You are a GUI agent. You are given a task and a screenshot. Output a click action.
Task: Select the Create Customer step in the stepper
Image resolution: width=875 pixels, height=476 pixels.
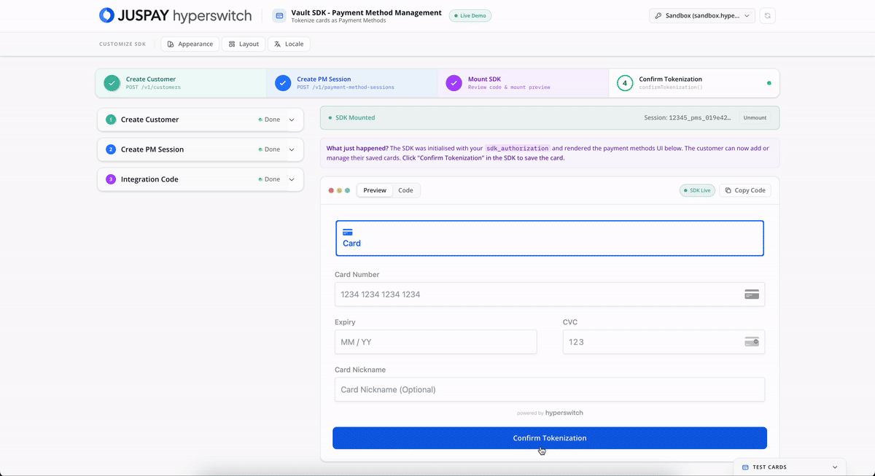[x=181, y=83]
